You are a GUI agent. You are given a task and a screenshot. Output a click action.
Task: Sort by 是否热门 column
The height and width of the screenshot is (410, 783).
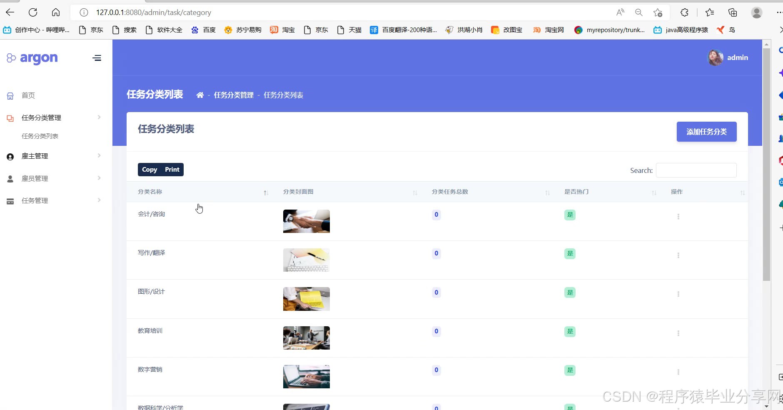click(606, 192)
